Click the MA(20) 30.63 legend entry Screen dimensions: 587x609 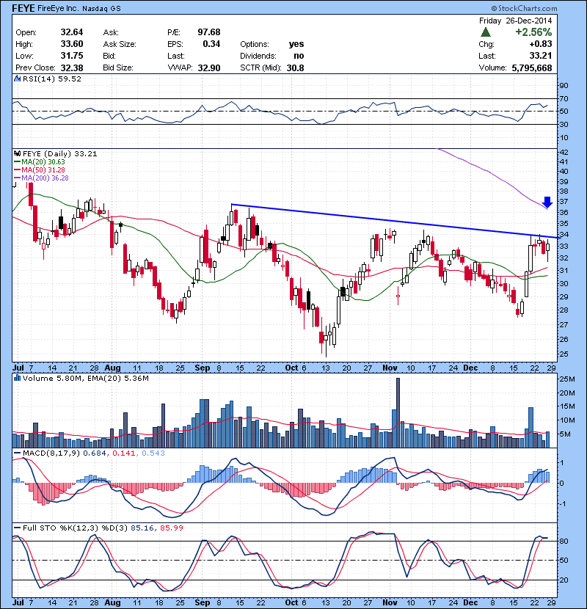click(x=43, y=162)
